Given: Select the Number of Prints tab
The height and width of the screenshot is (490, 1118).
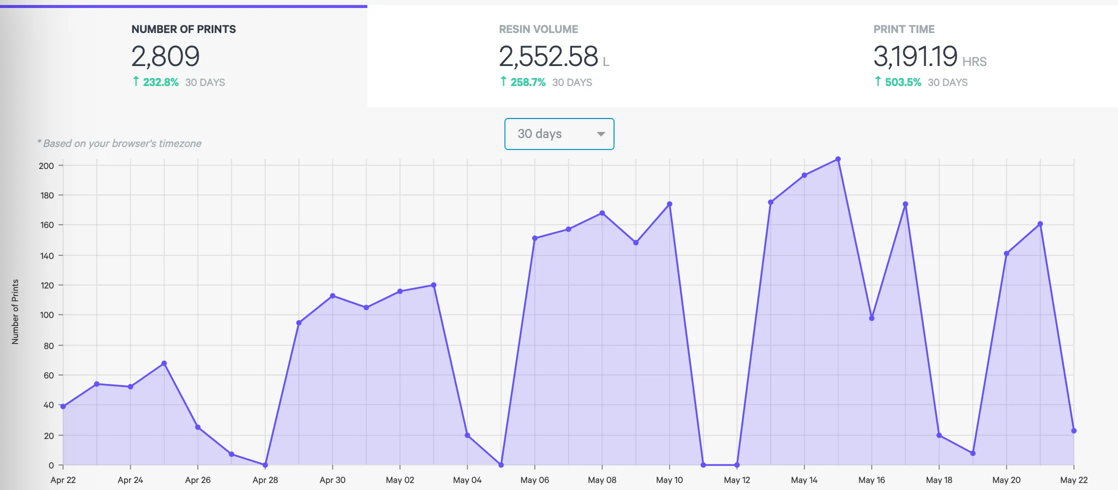Looking at the screenshot, I should pyautogui.click(x=184, y=56).
